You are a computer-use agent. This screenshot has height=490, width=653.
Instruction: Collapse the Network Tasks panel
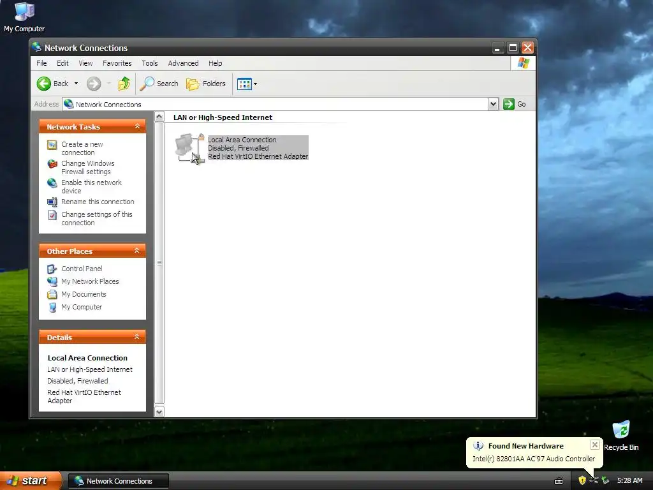click(137, 126)
